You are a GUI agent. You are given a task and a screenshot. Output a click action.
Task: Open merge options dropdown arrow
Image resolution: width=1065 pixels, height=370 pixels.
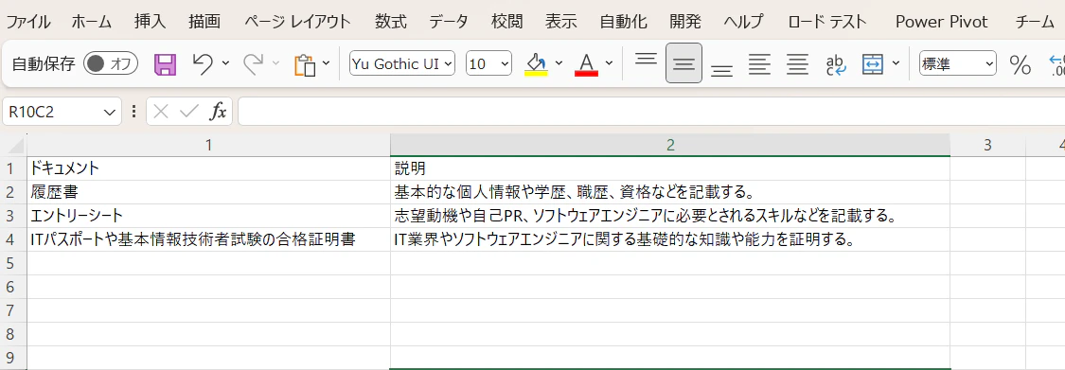[896, 63]
